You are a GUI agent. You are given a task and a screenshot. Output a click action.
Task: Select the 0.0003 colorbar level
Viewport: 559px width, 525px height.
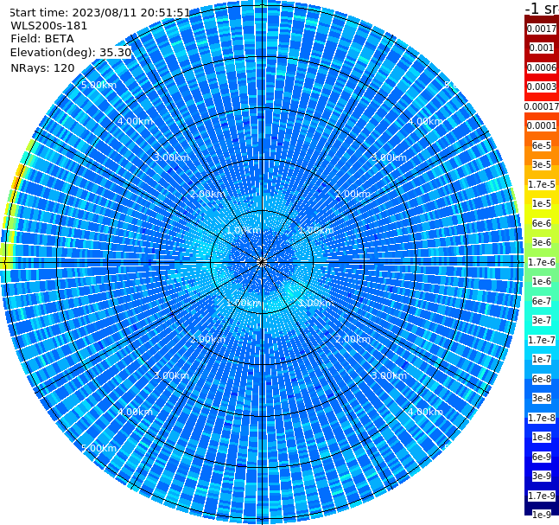tap(542, 86)
